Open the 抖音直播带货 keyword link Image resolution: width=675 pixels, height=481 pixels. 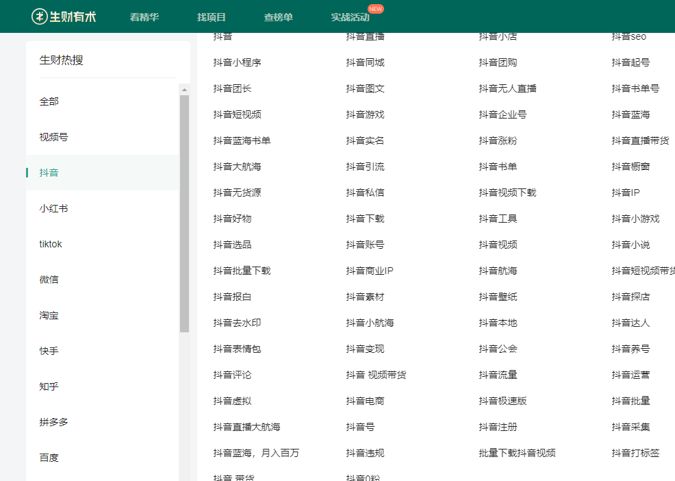(x=641, y=140)
